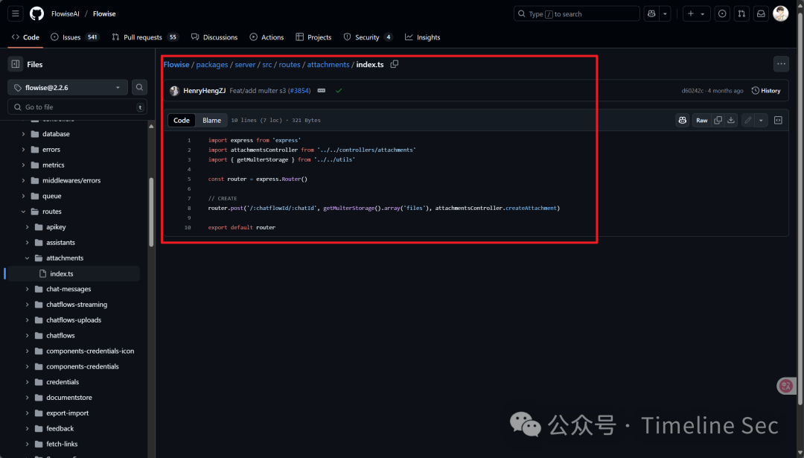804x458 pixels.
Task: Open the Create new dropdown arrow
Action: coord(703,14)
